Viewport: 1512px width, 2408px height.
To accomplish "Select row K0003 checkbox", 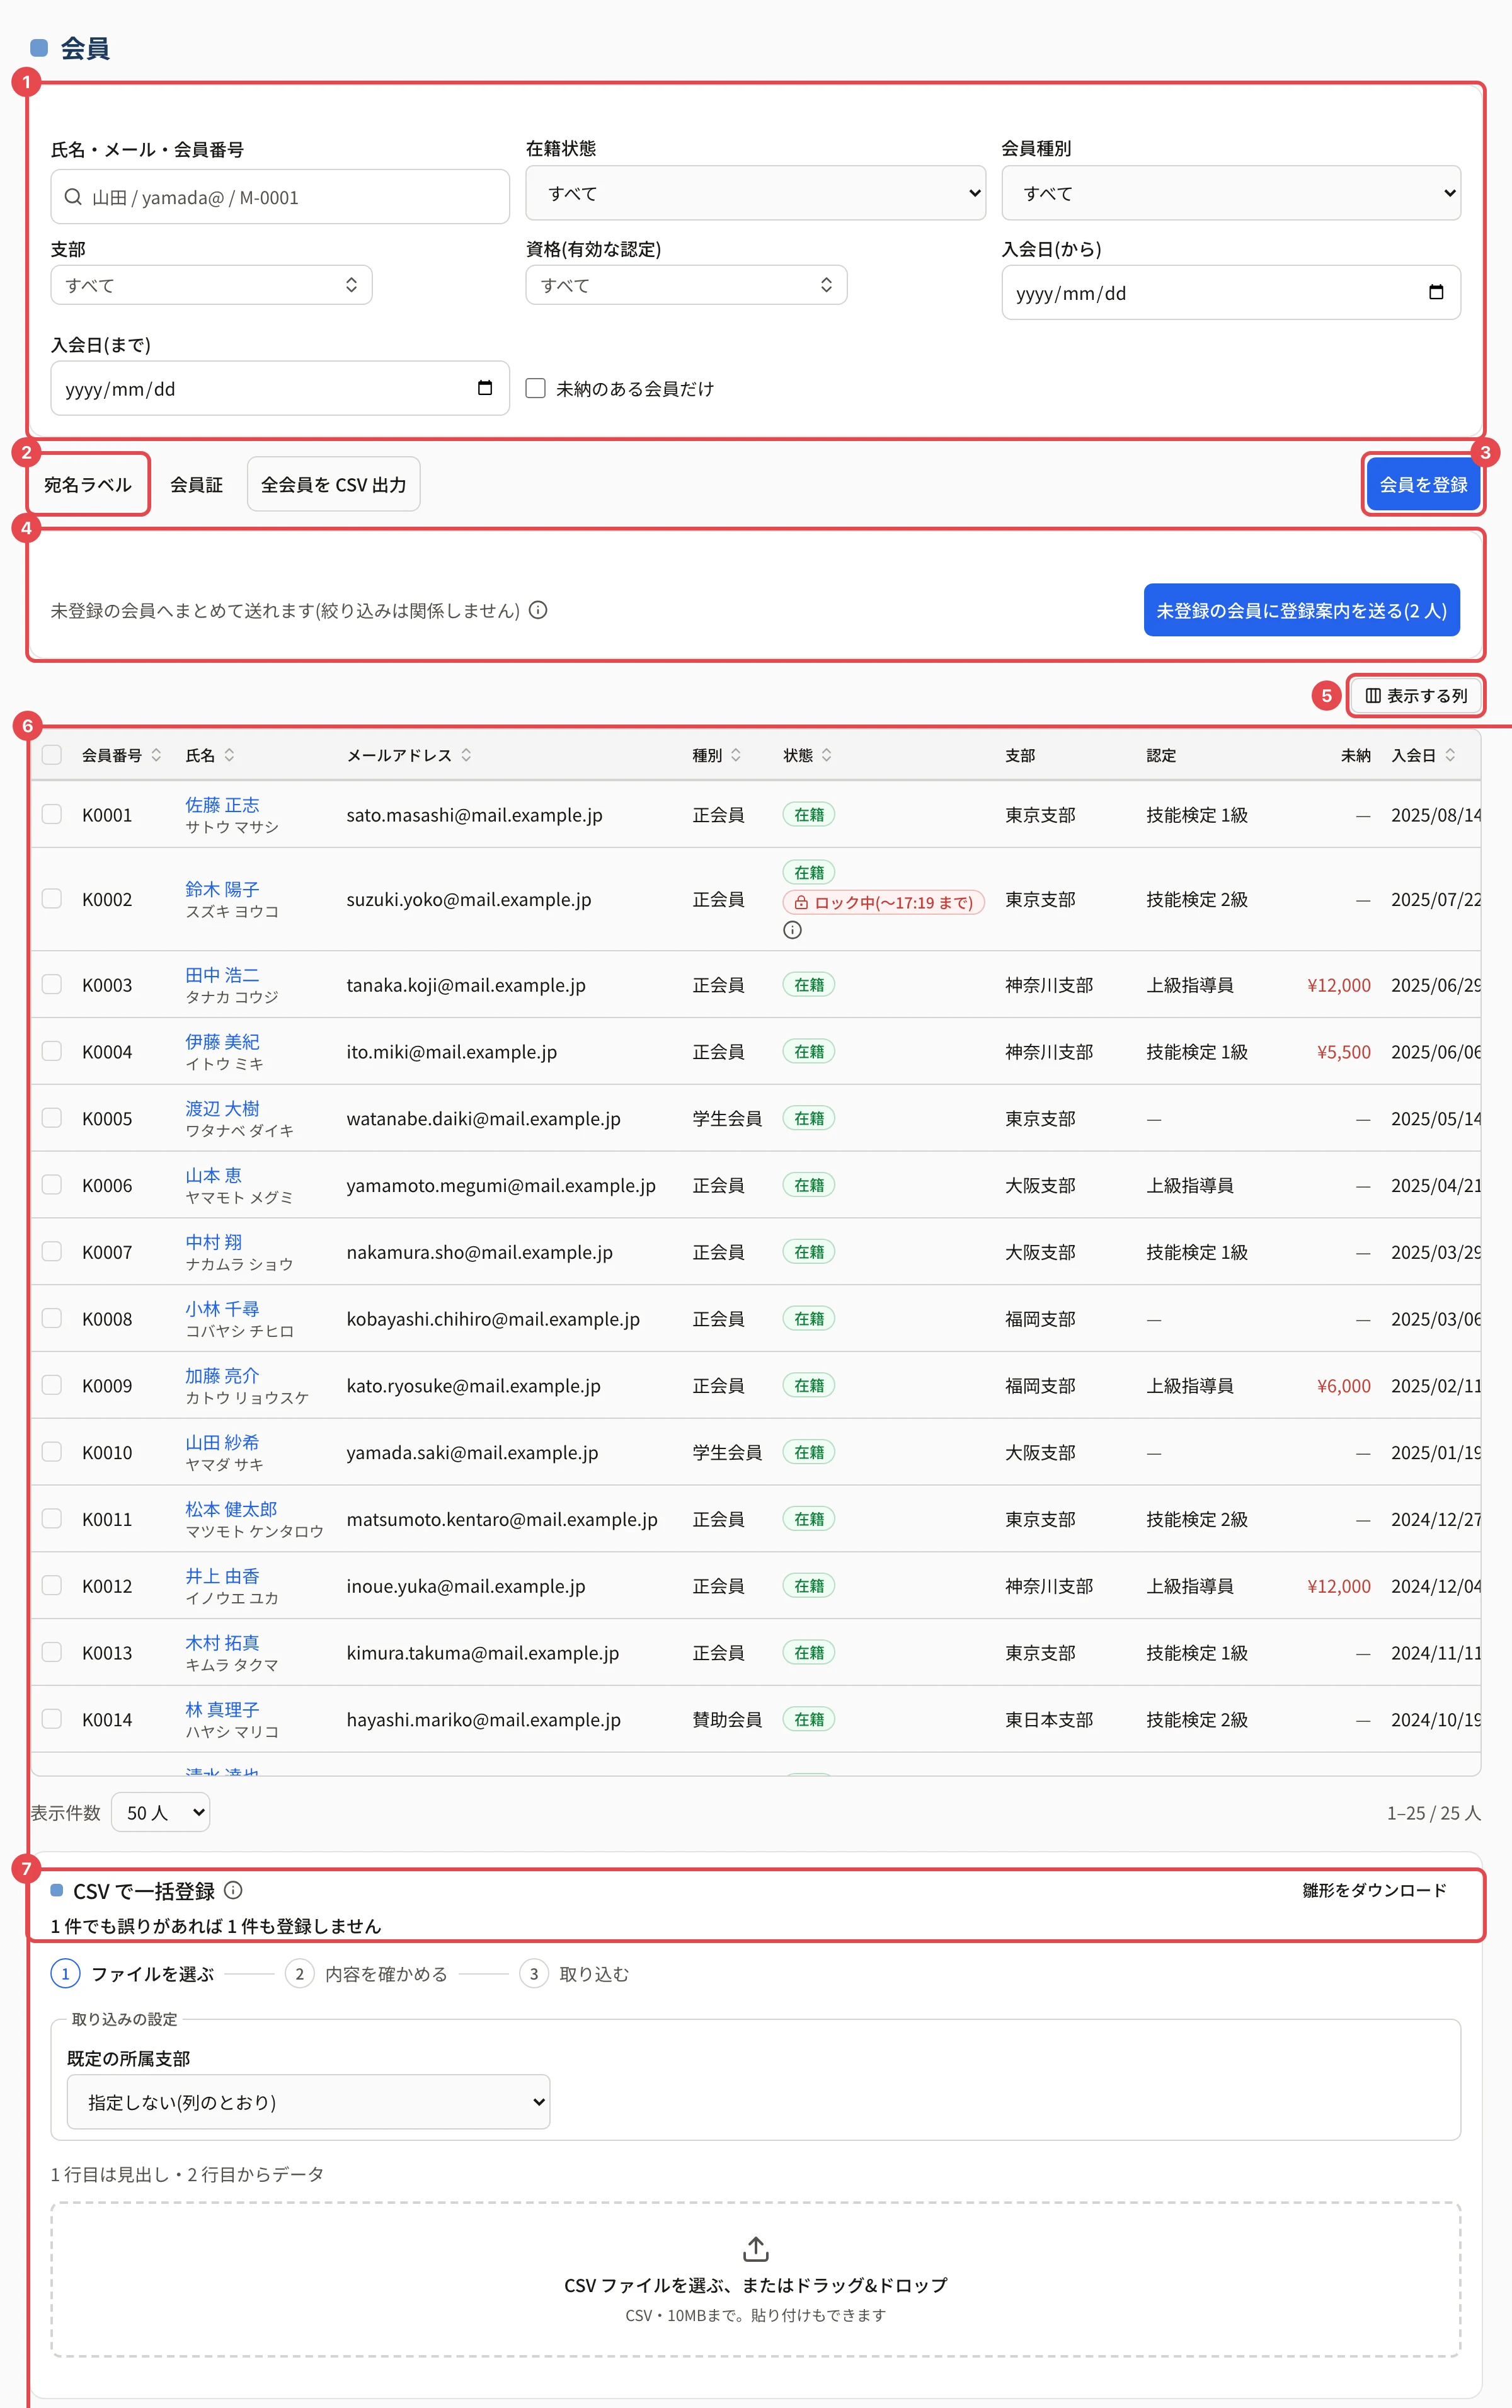I will tap(52, 984).
